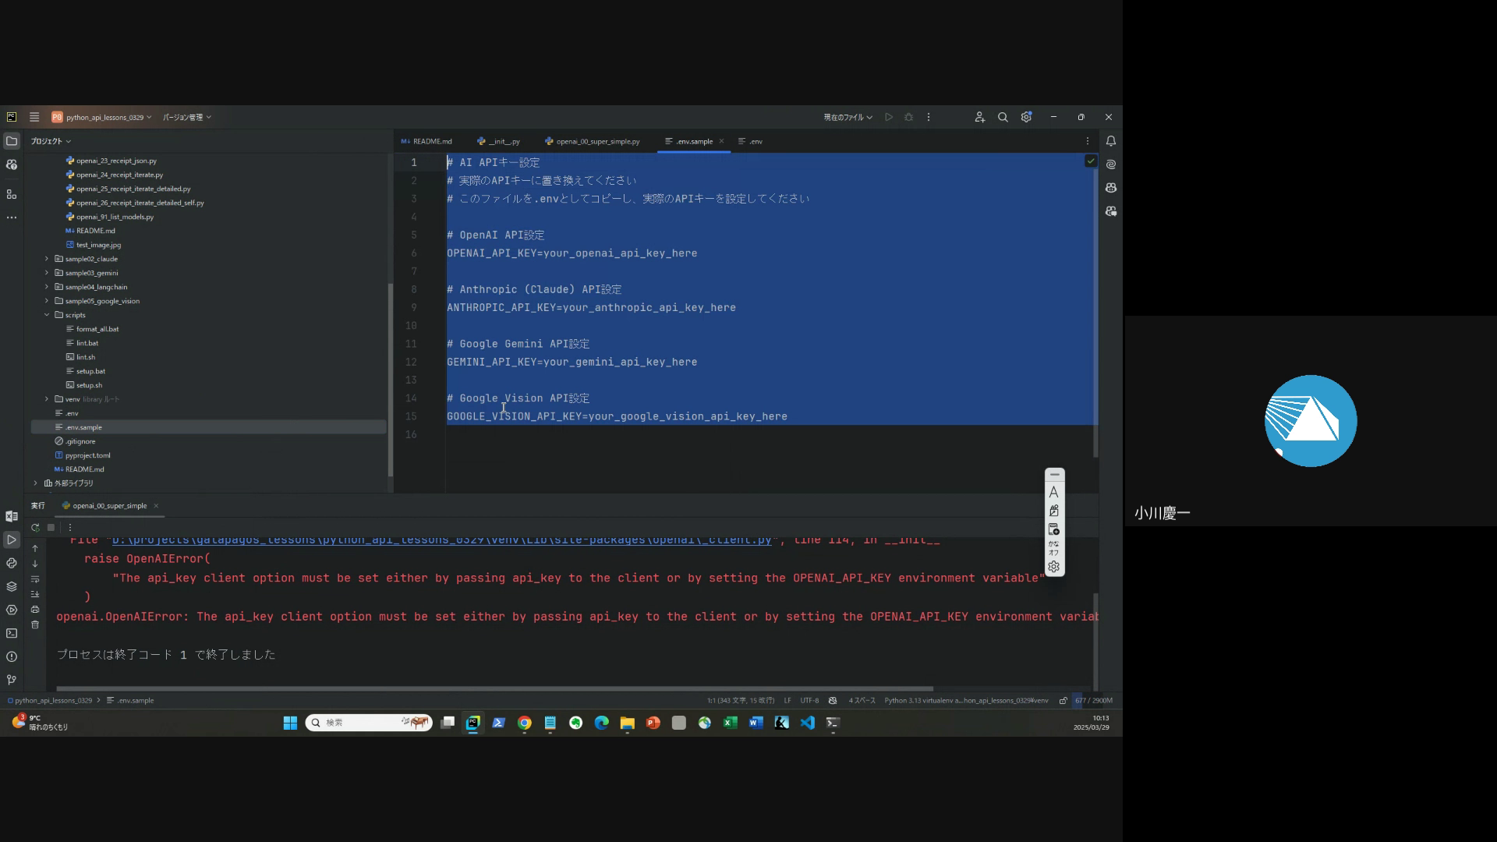Collapse the scripts folder
The image size is (1497, 842).
47,315
